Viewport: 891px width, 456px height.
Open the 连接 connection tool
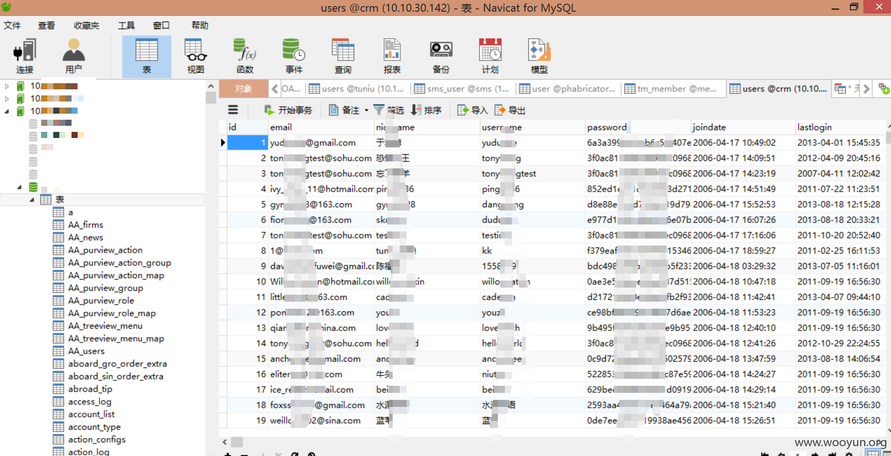25,57
